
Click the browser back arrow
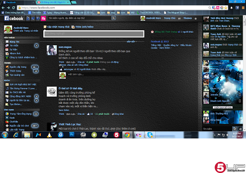(x=3, y=8)
